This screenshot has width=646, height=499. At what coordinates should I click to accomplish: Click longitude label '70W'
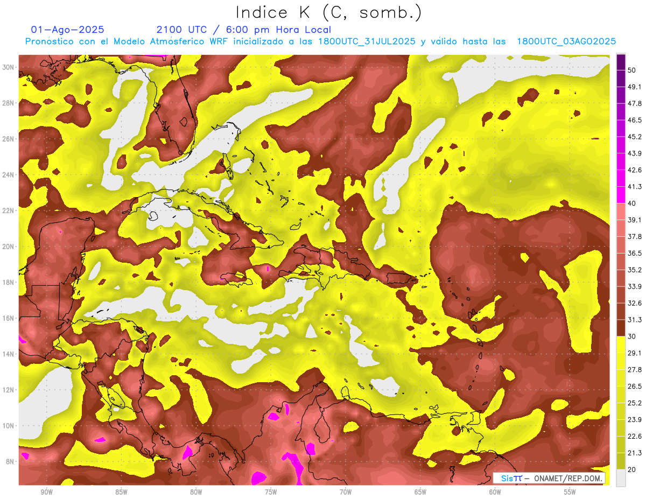click(x=346, y=492)
